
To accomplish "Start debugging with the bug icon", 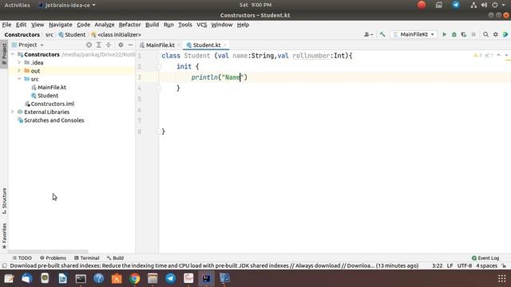I will [x=454, y=34].
